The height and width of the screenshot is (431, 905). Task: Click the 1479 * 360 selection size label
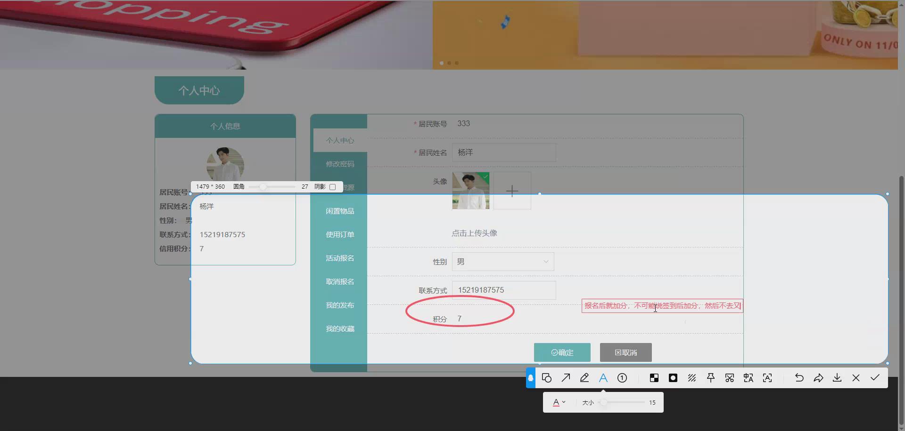coord(210,187)
